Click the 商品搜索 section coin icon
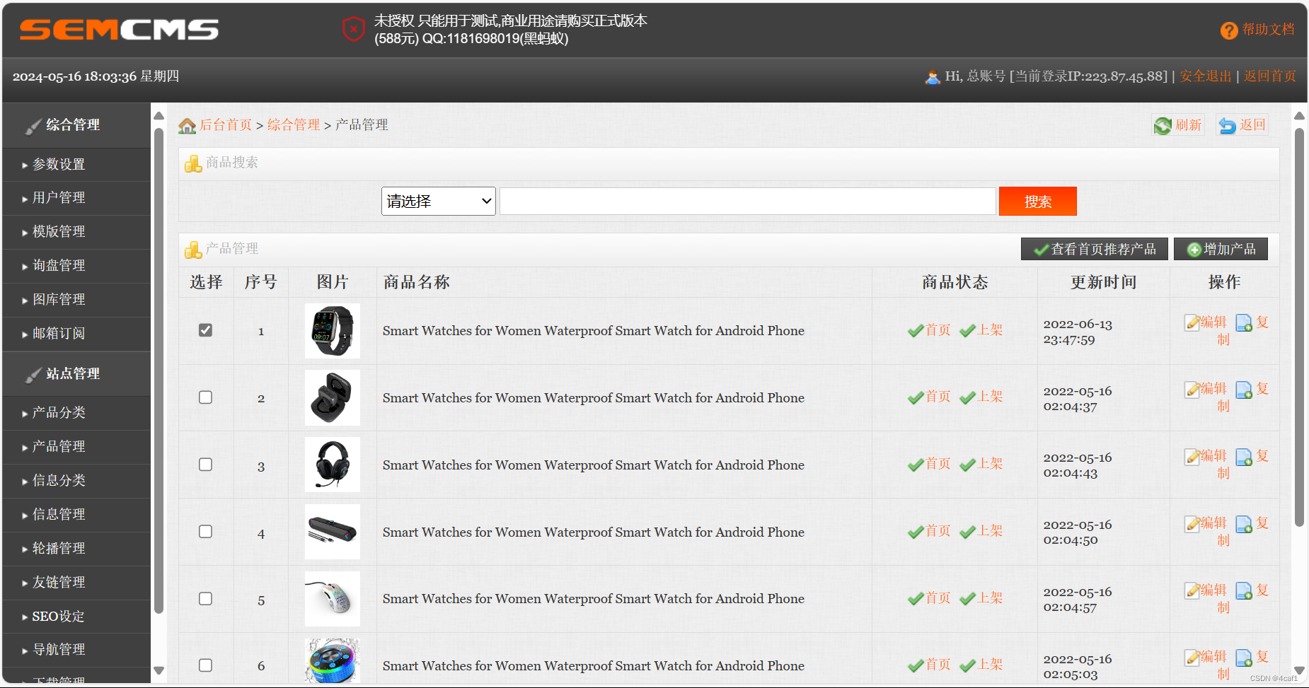This screenshot has width=1309, height=688. tap(192, 163)
